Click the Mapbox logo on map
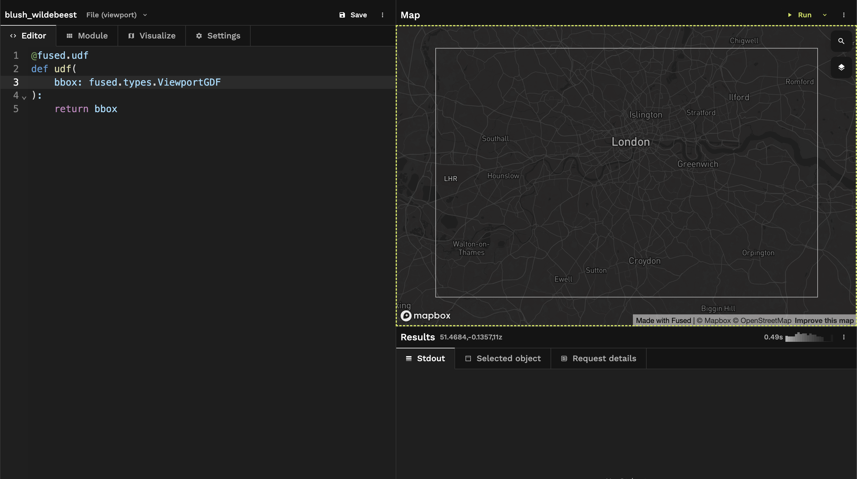The height and width of the screenshot is (479, 857). (425, 315)
